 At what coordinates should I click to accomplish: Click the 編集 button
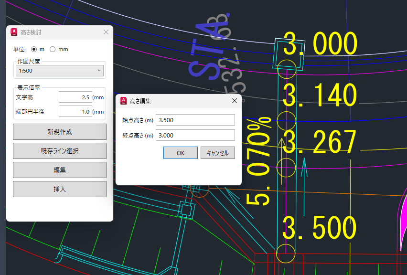tap(60, 170)
